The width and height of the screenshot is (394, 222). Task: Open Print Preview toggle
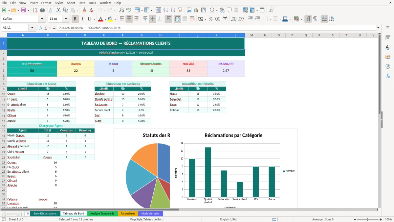pyautogui.click(x=50, y=10)
